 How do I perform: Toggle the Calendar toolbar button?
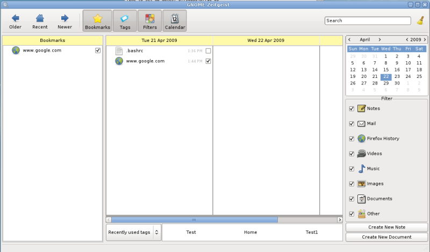coord(175,20)
